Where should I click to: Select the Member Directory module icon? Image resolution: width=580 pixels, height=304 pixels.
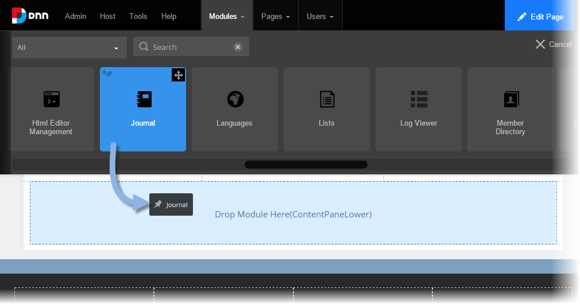[511, 99]
